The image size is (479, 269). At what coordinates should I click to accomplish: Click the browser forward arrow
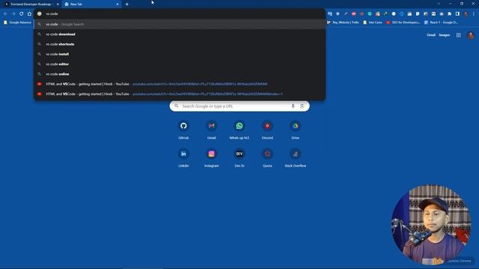pyautogui.click(x=13, y=13)
